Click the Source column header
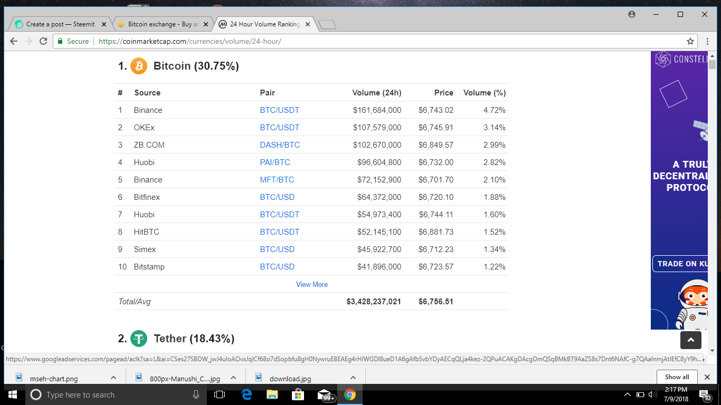 (147, 93)
